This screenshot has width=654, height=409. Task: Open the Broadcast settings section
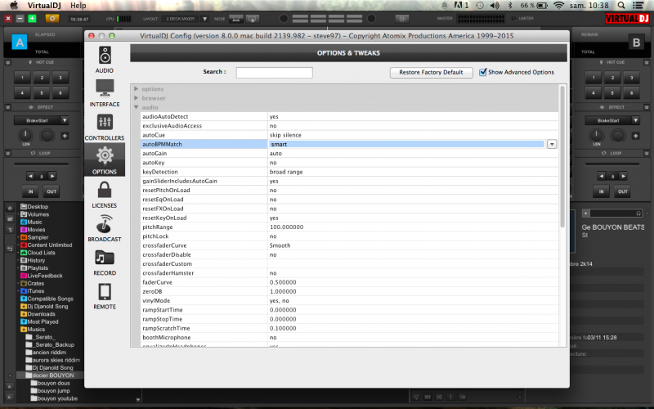(105, 228)
